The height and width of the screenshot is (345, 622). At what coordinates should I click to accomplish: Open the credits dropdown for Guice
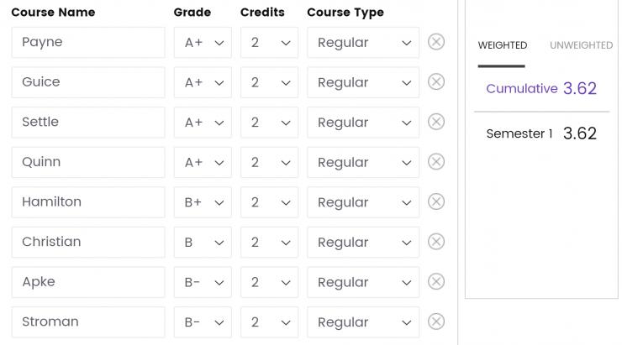[x=269, y=82]
